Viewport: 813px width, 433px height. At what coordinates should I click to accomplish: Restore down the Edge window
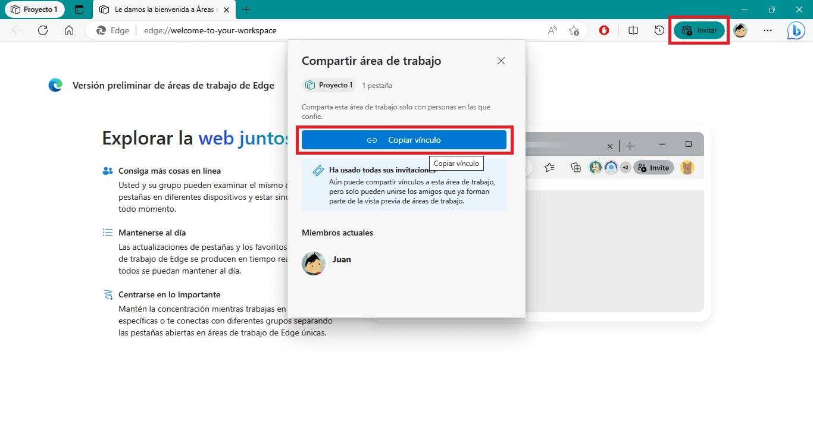tap(772, 10)
